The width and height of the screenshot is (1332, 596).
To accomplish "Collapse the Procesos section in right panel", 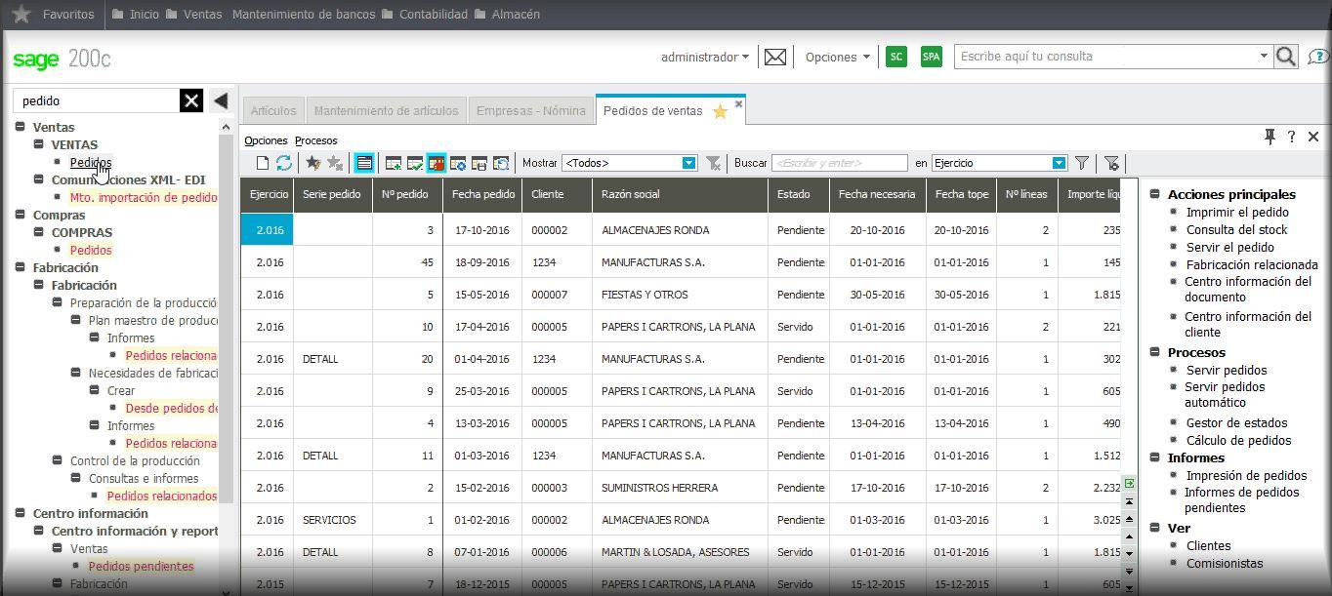I will tap(1155, 352).
